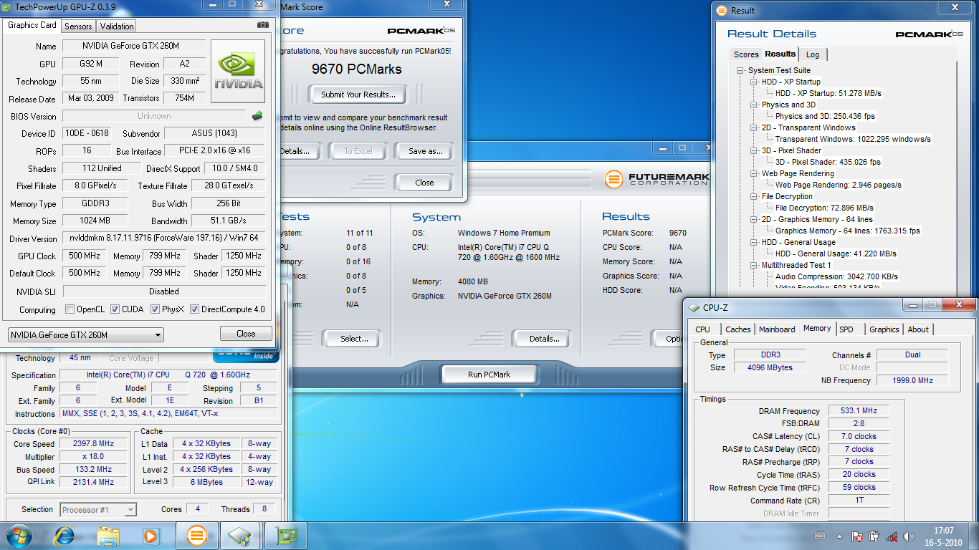The width and height of the screenshot is (979, 550).
Task: Click Close button in GPU-Z
Action: click(x=246, y=334)
